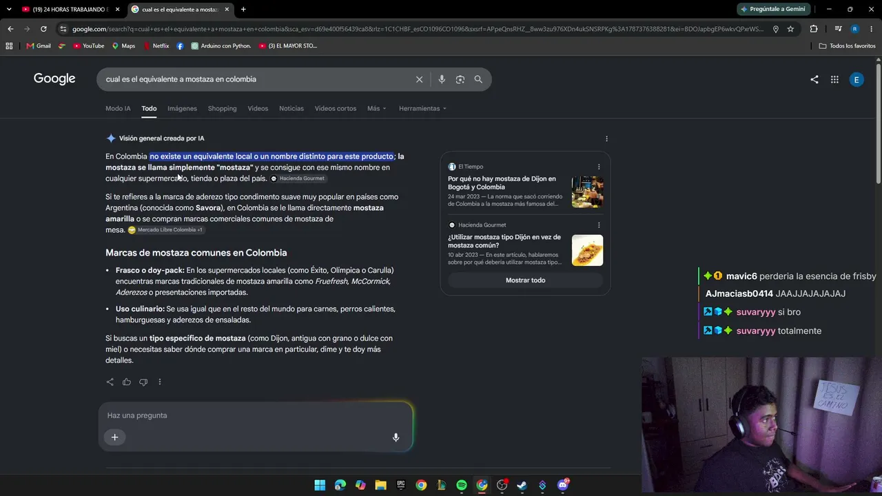Expand the Herramientas tools dropdown
The height and width of the screenshot is (496, 882).
422,109
